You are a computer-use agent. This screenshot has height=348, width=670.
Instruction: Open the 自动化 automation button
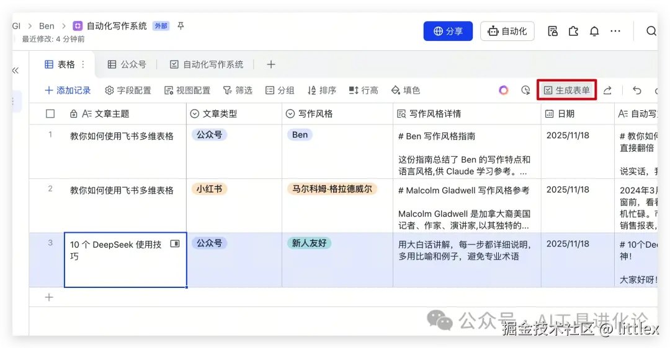pos(507,31)
